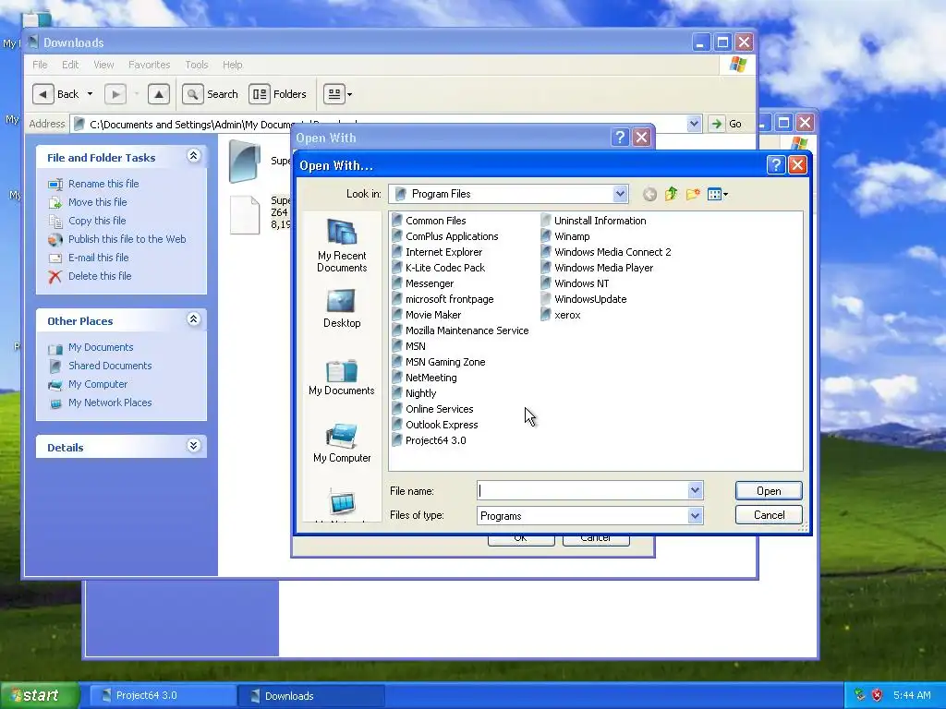Select the Mozilla Maintenance Service folder
Viewport: 946px width, 709px height.
(460, 330)
